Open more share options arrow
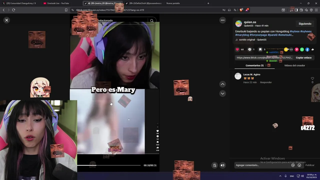This screenshot has height=180, width=320. (x=312, y=49)
